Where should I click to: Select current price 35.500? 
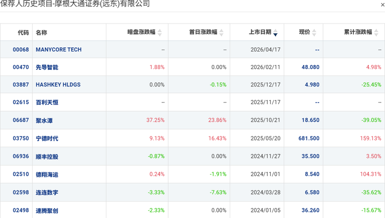click(310, 156)
